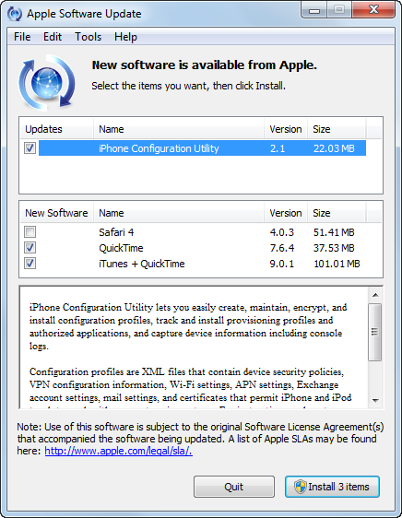Uncheck the QuickTime checkbox
This screenshot has width=402, height=518.
click(x=30, y=248)
